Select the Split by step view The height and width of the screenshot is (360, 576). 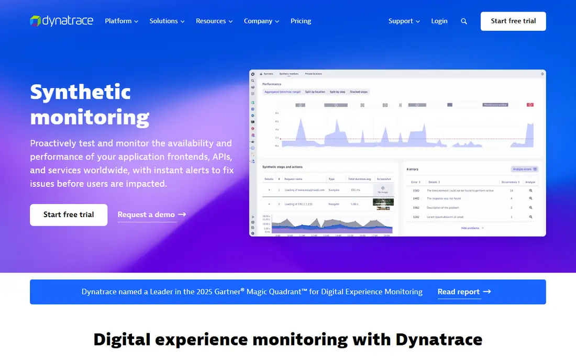click(337, 92)
